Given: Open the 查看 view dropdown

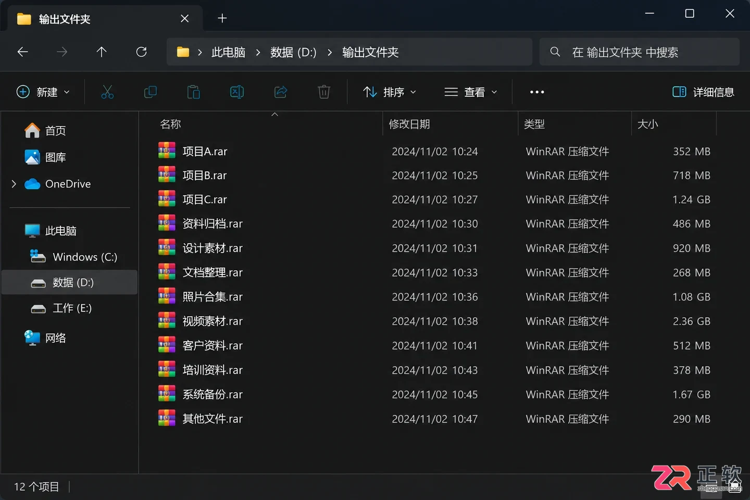Looking at the screenshot, I should (471, 92).
